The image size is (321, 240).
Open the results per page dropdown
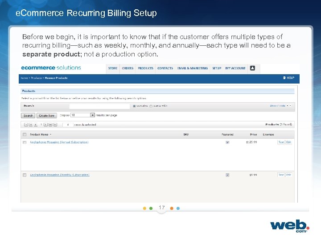tap(93, 115)
